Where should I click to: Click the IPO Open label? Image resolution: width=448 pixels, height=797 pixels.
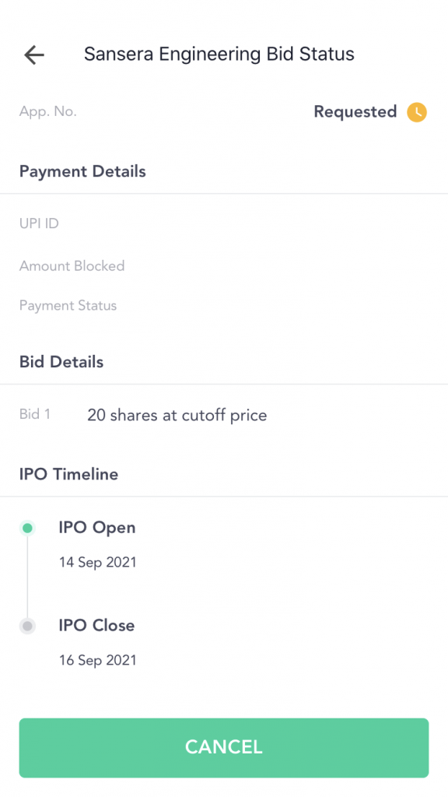(97, 528)
